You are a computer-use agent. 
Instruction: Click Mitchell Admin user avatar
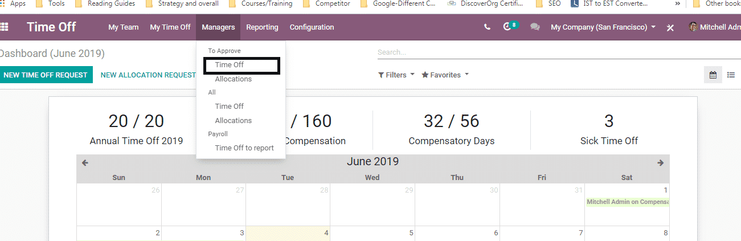(693, 27)
